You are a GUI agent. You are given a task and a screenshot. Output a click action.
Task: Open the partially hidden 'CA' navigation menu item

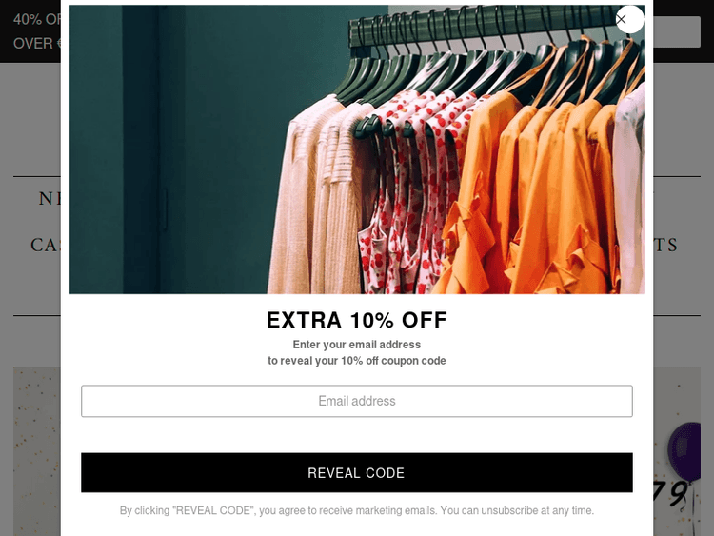(46, 245)
